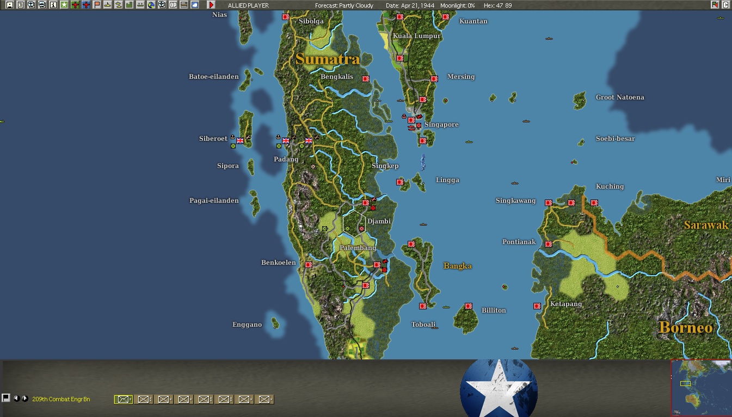Select the Japanese flag at Bengkalis
This screenshot has width=732, height=417.
tap(366, 79)
